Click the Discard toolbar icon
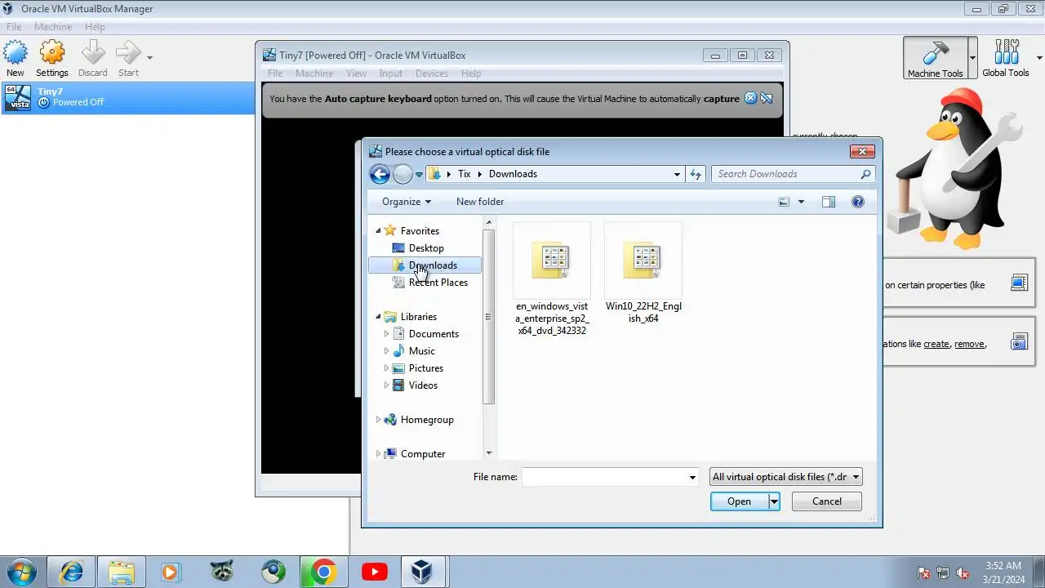Viewport: 1045px width, 588px height. (x=93, y=53)
